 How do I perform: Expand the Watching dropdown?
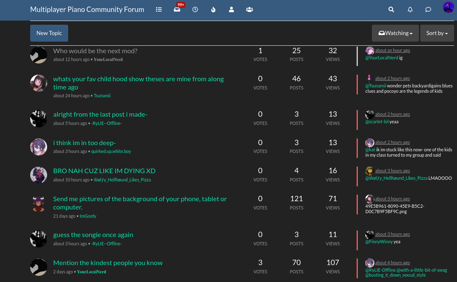(x=395, y=33)
